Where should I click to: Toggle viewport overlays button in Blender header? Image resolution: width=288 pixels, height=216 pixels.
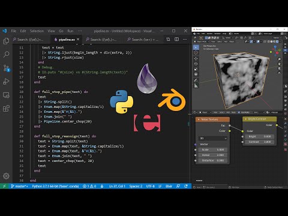coord(258,41)
